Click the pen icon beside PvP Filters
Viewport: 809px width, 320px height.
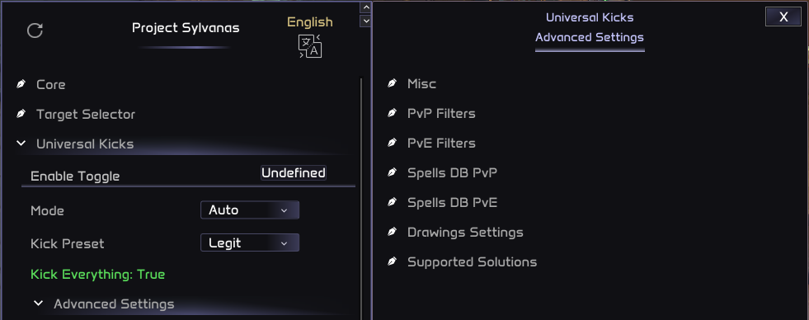pyautogui.click(x=392, y=113)
